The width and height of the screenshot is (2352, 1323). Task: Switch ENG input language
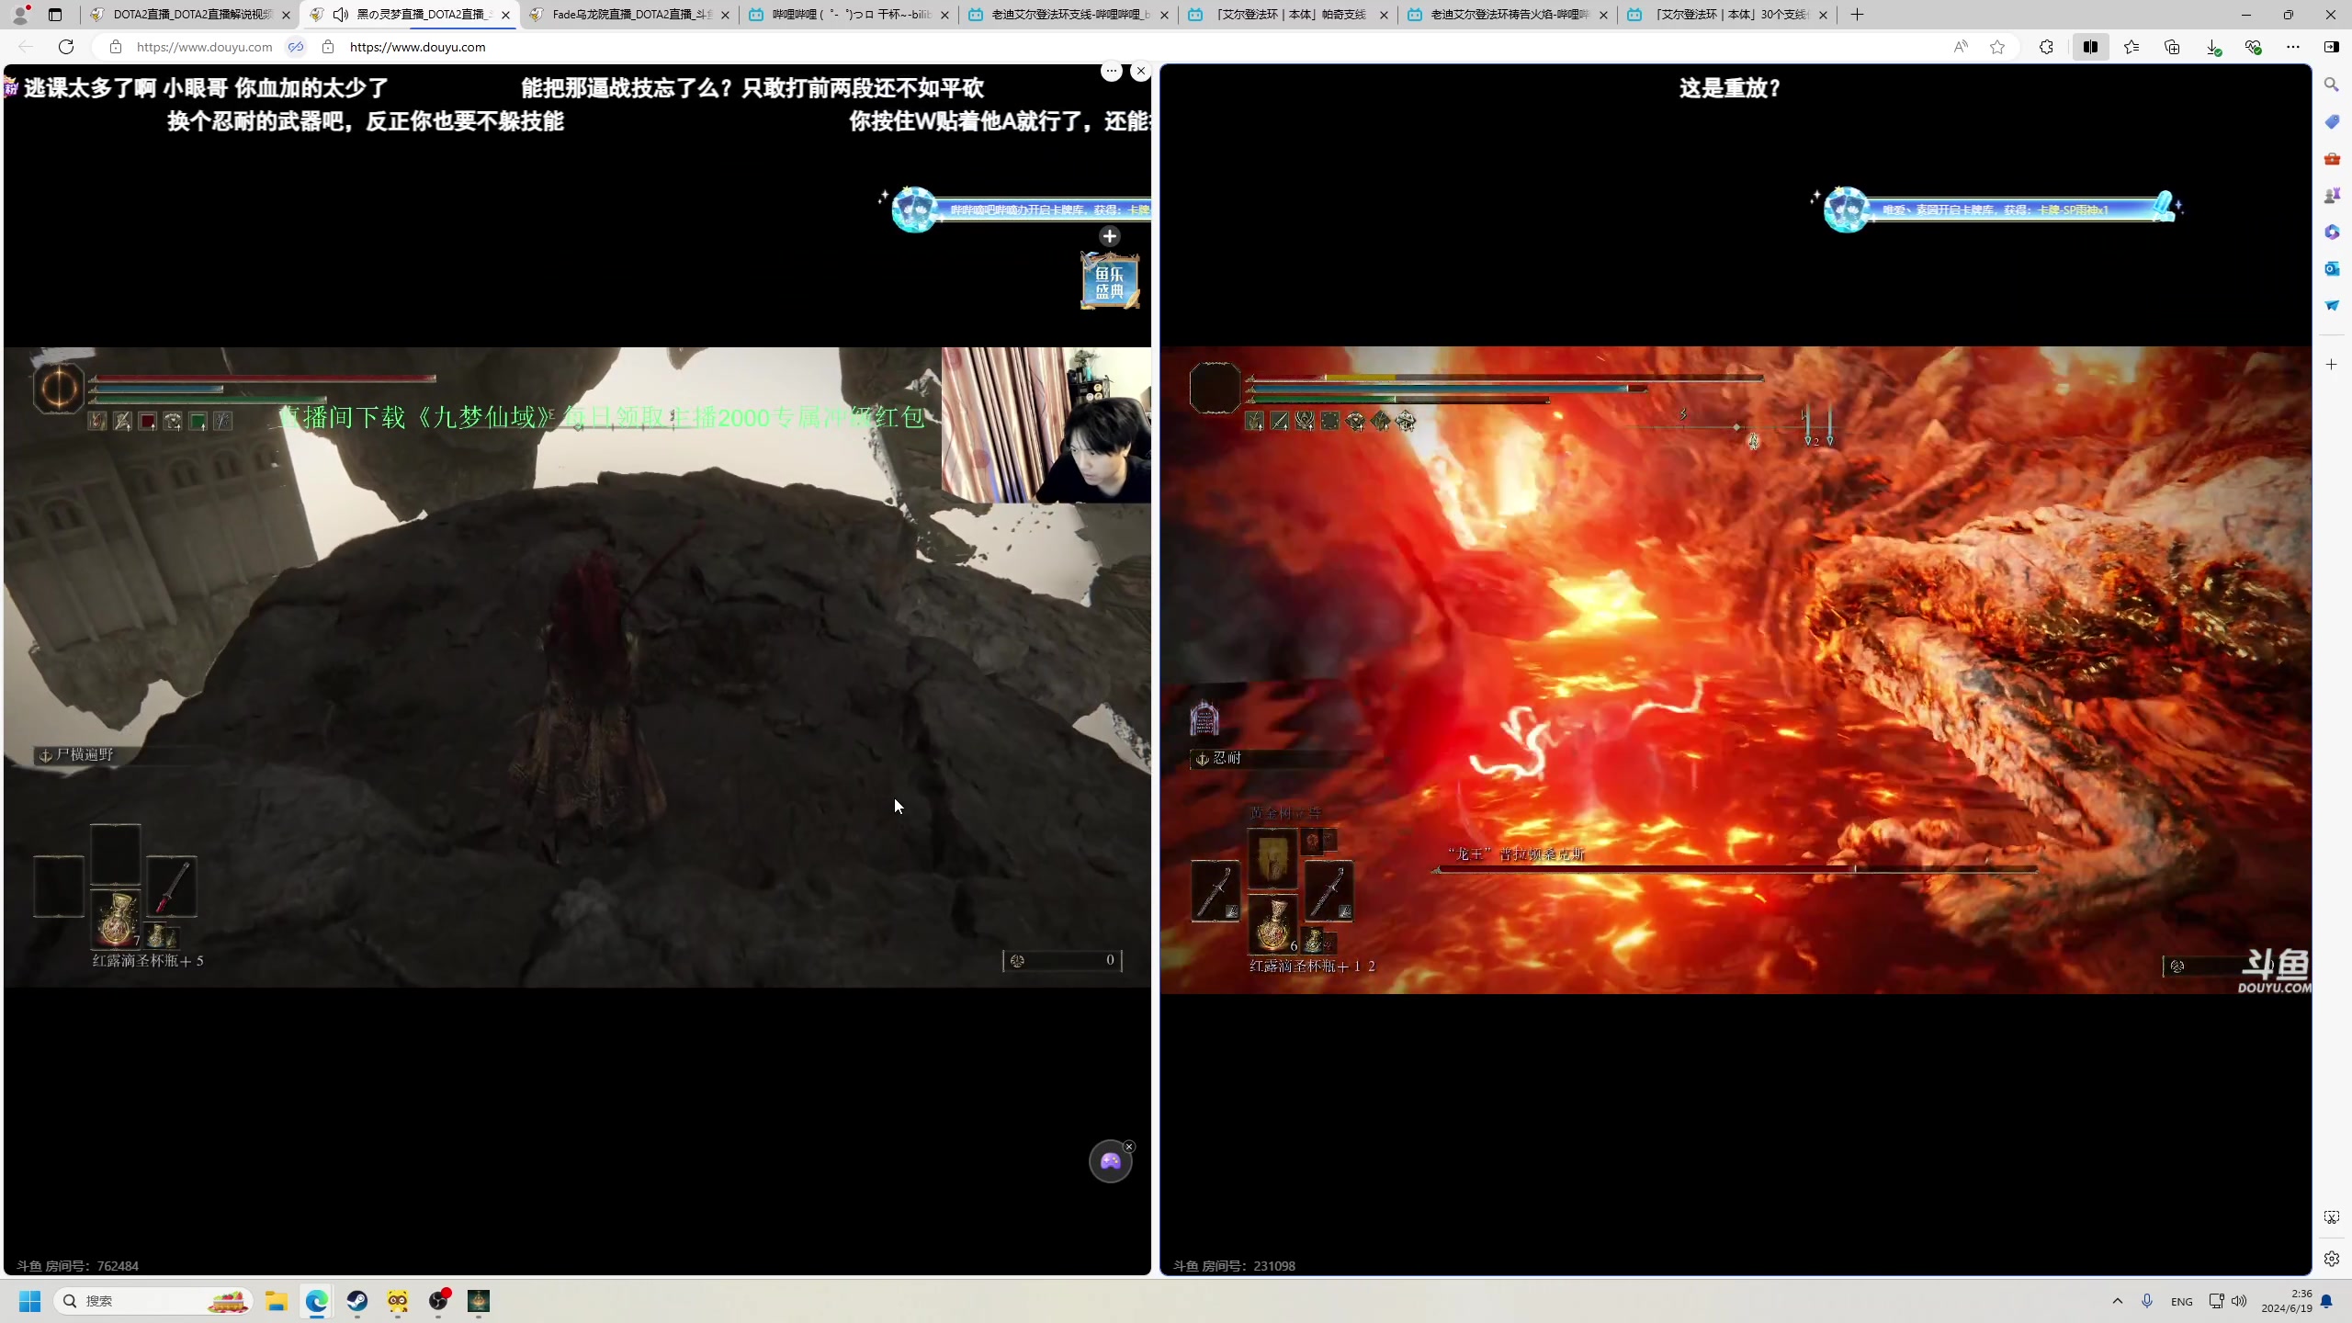pyautogui.click(x=2182, y=1302)
